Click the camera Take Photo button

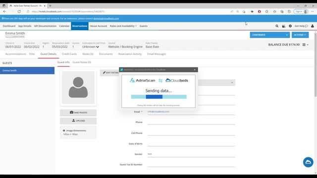tap(78, 113)
